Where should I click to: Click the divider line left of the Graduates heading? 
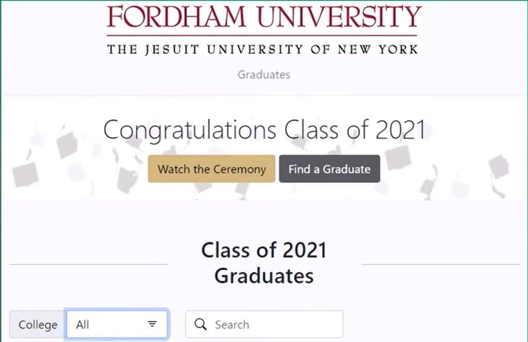[x=89, y=265]
